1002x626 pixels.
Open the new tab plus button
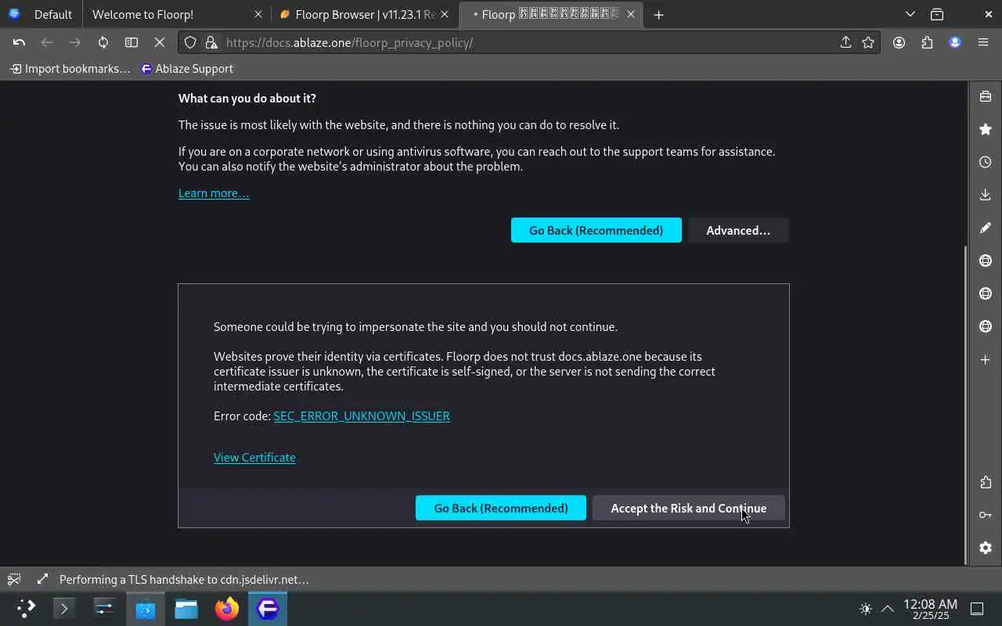point(658,15)
